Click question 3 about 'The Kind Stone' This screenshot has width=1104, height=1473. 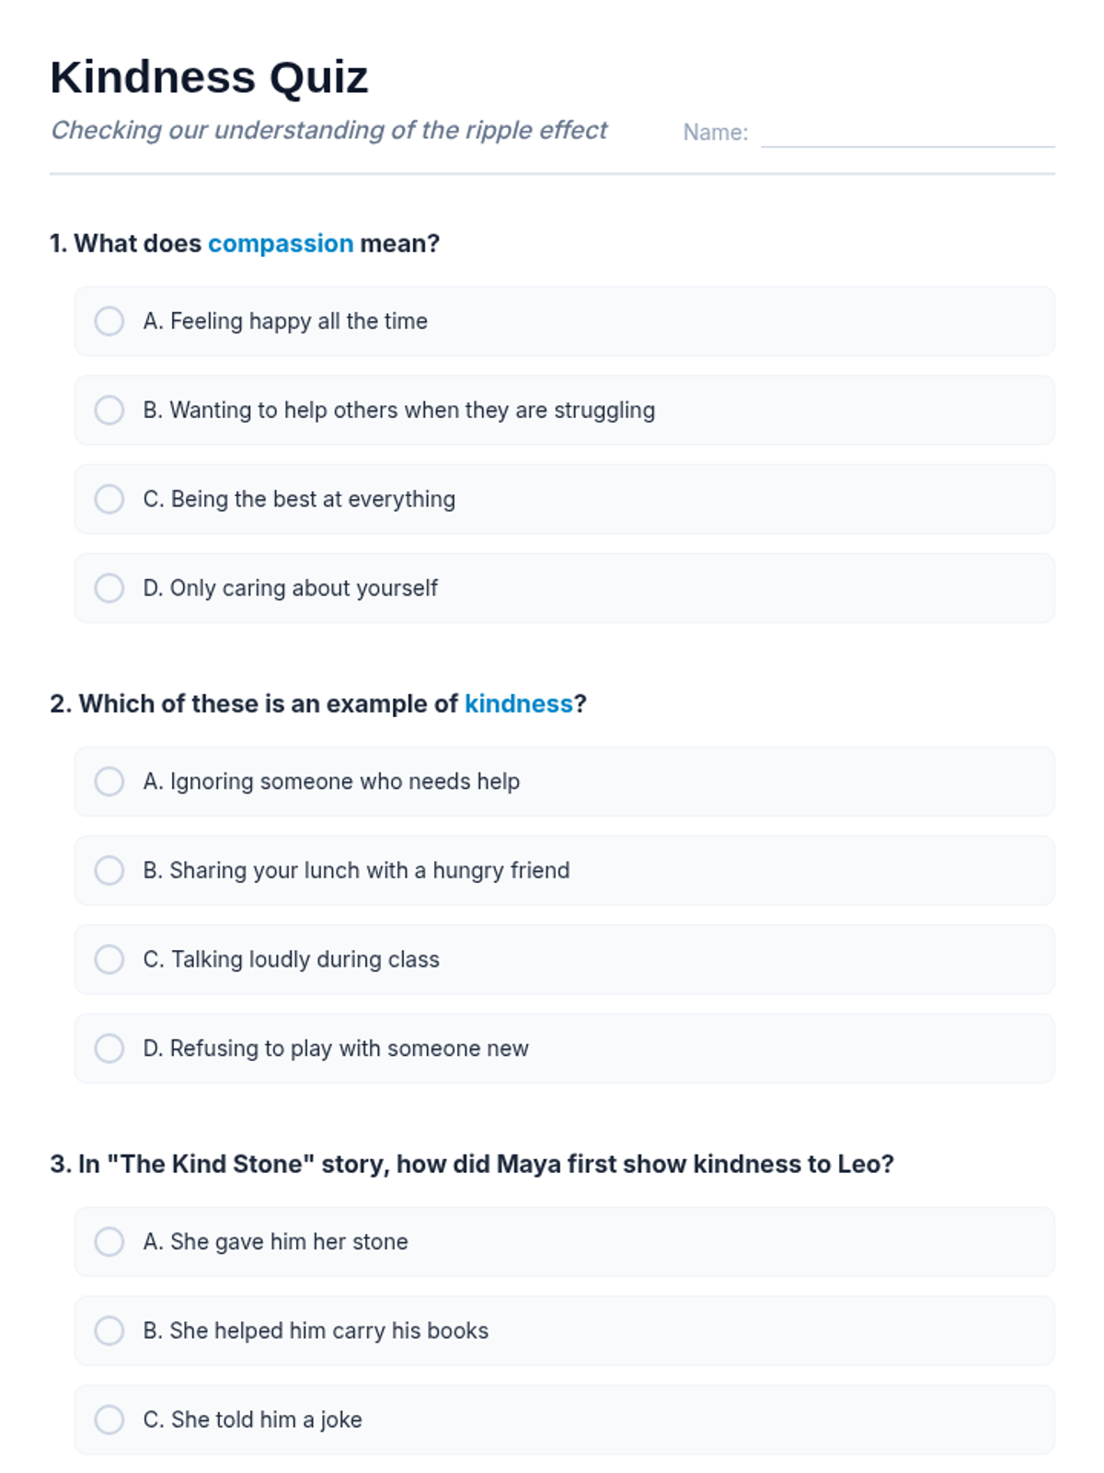(x=472, y=1165)
